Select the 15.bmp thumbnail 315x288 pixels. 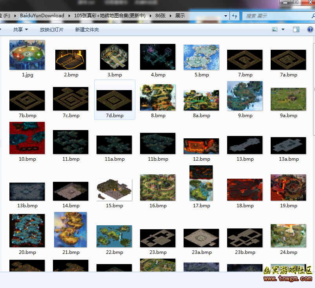pos(114,190)
